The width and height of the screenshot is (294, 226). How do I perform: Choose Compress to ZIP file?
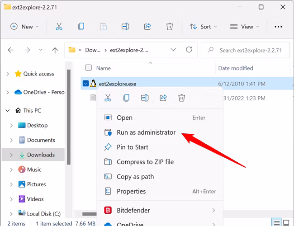160,162
